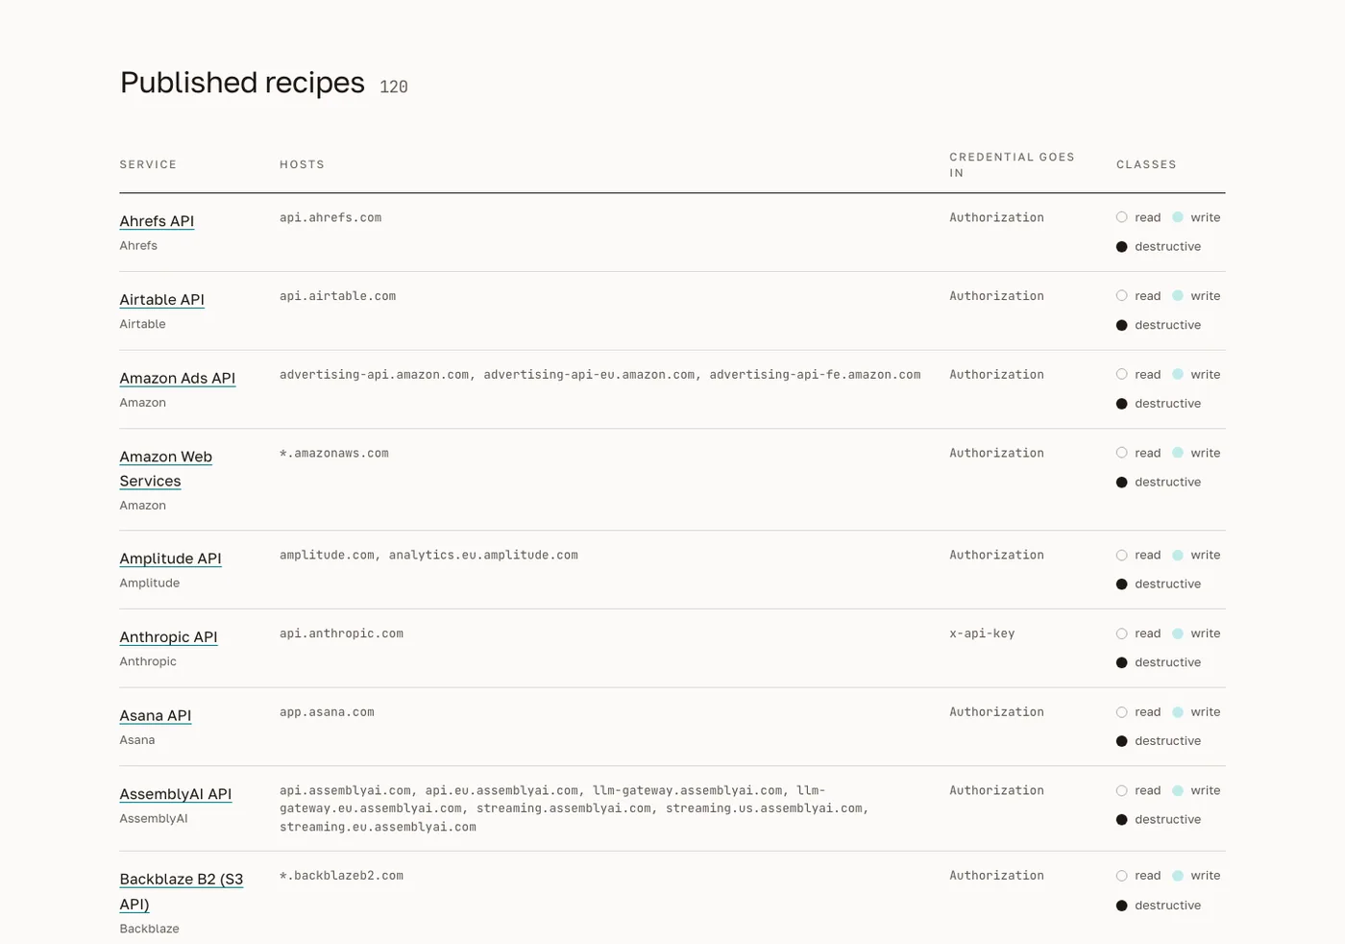The image size is (1345, 944).
Task: Click the read dot in the Ahrefs row
Action: pos(1121,217)
